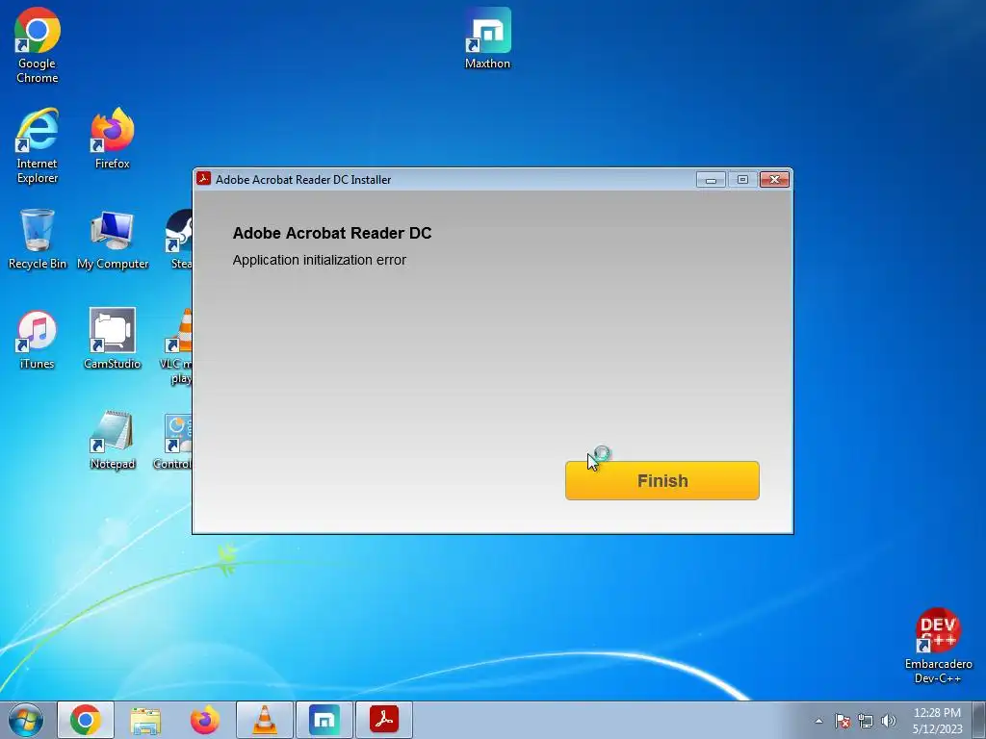Open network status tray icon
The width and height of the screenshot is (986, 739).
click(866, 721)
